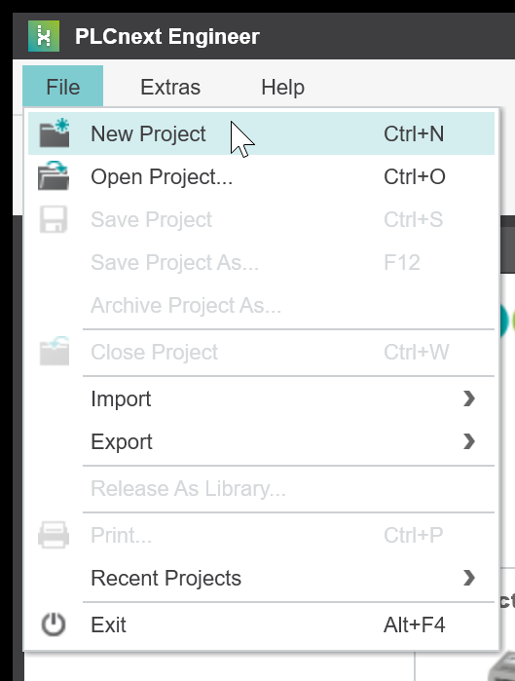Expand the Recent Projects submenu arrow
Image resolution: width=515 pixels, height=681 pixels.
469,578
